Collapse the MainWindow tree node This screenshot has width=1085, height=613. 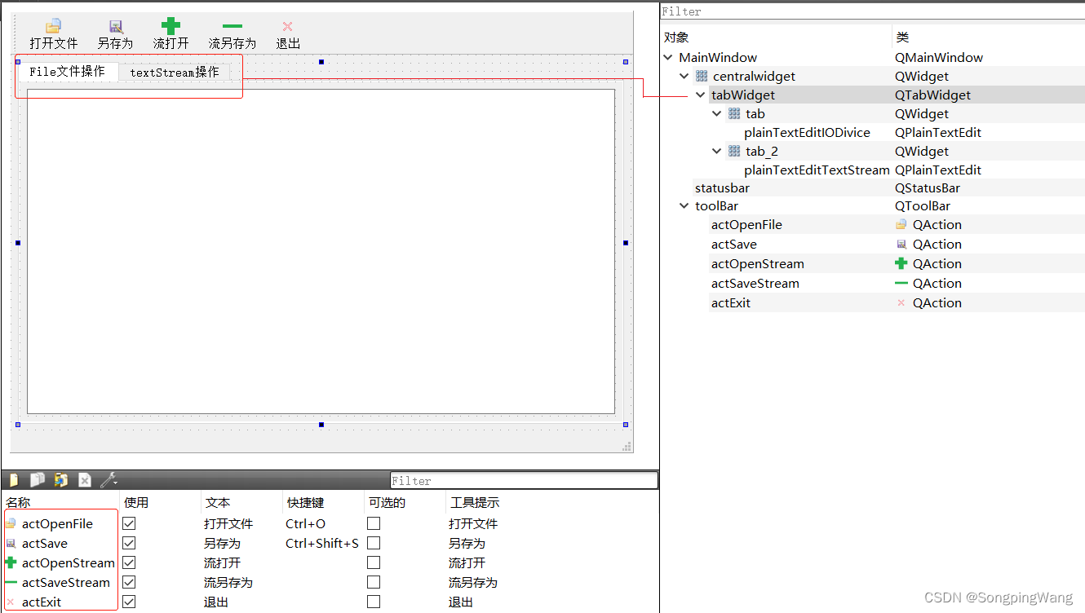pyautogui.click(x=668, y=57)
